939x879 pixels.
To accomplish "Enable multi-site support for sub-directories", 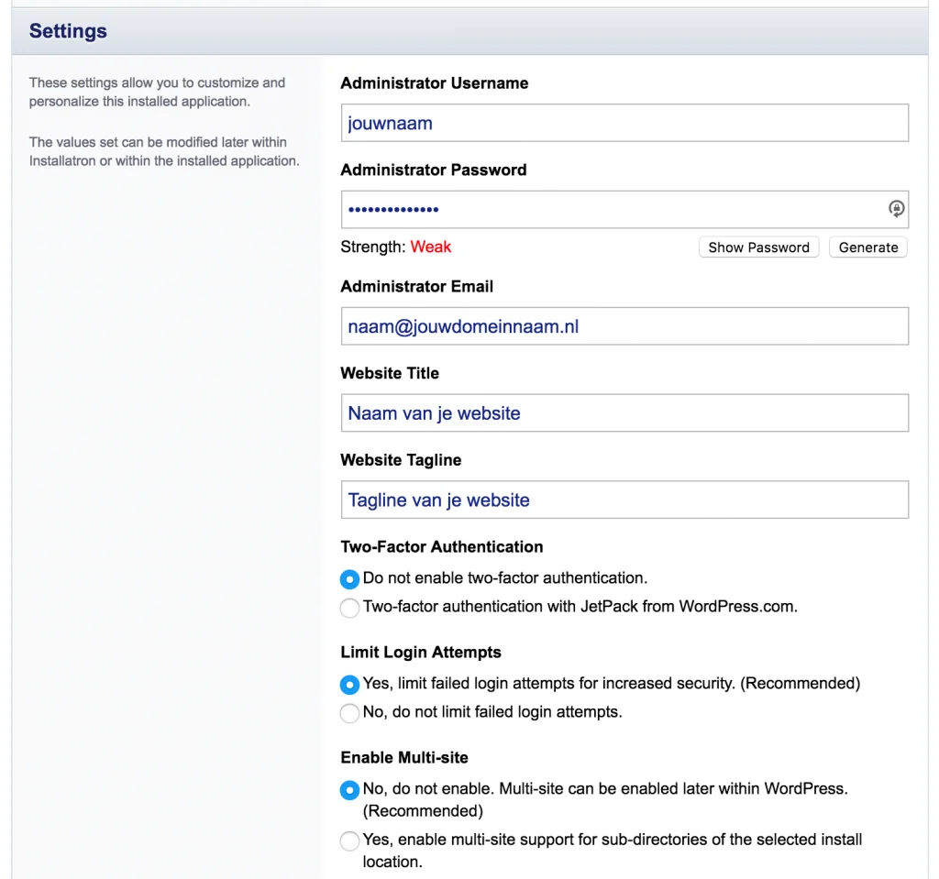I will (x=349, y=841).
